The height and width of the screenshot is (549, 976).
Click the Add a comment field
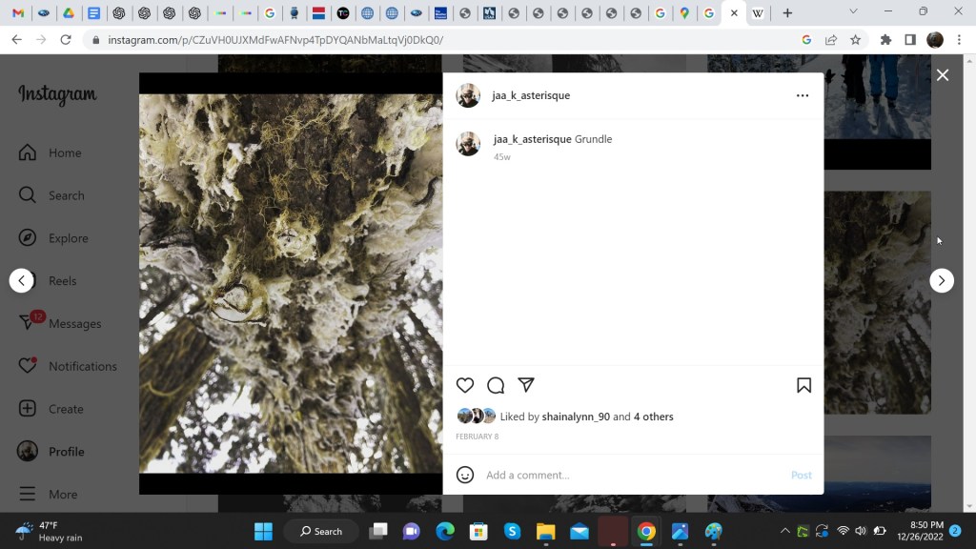[629, 475]
